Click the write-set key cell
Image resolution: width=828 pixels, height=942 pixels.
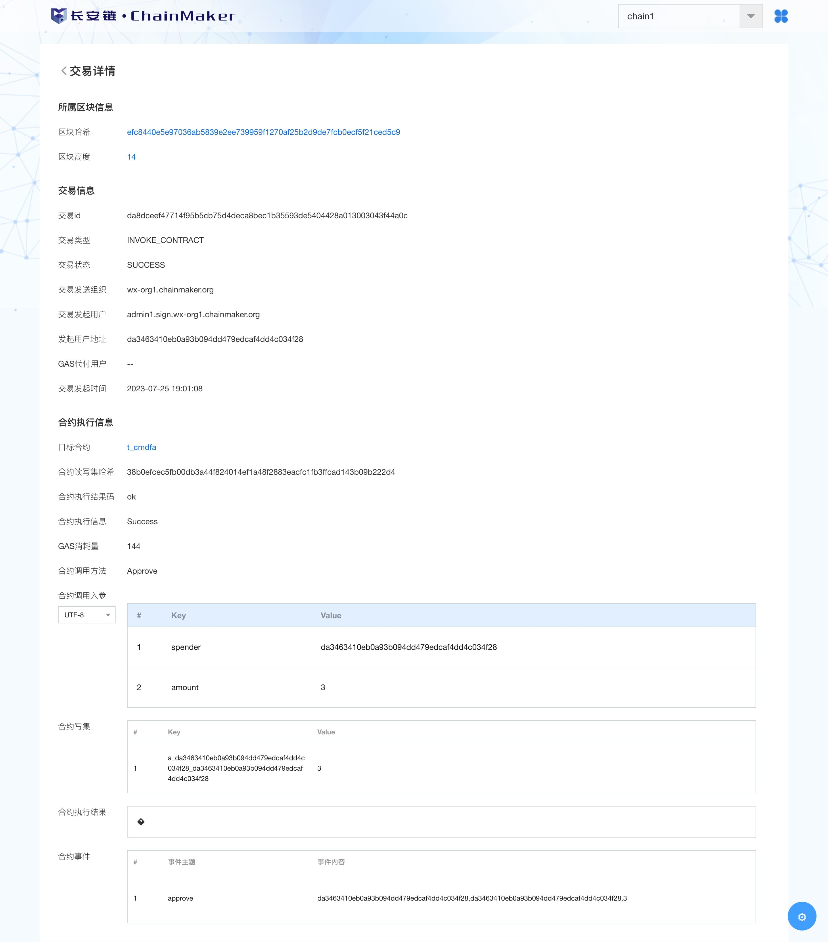coord(236,768)
